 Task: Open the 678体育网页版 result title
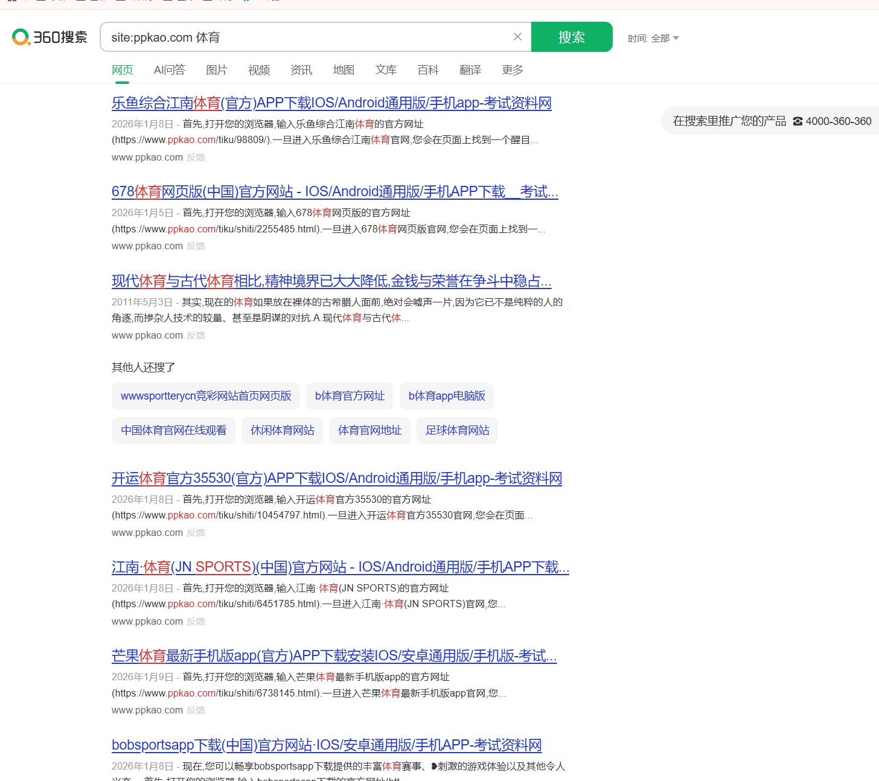335,192
